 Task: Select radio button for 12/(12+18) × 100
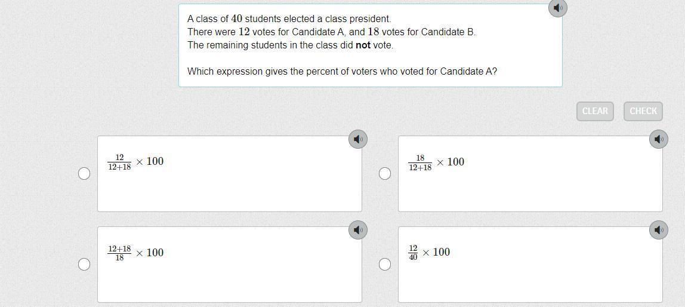click(84, 173)
